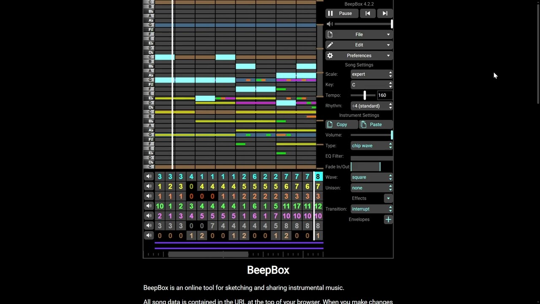Image resolution: width=540 pixels, height=304 pixels.
Task: Select pattern 2 in the yellow row
Action: pyautogui.click(x=170, y=186)
